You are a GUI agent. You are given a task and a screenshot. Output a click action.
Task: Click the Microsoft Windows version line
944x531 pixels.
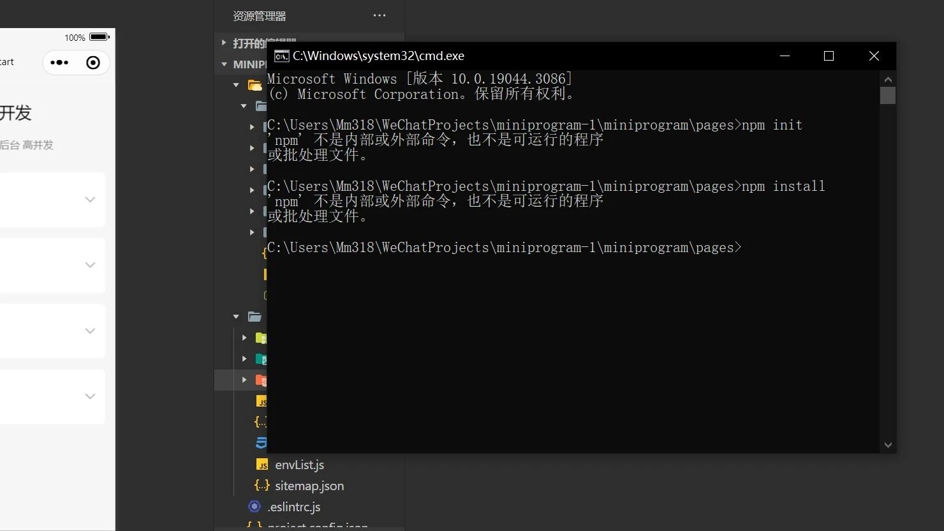(420, 79)
